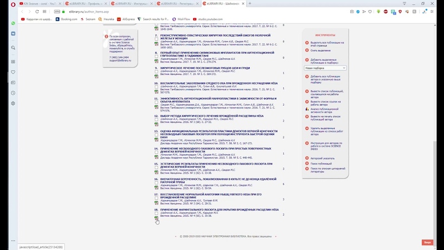Click the support@elibrary.ru email link

click(x=120, y=61)
